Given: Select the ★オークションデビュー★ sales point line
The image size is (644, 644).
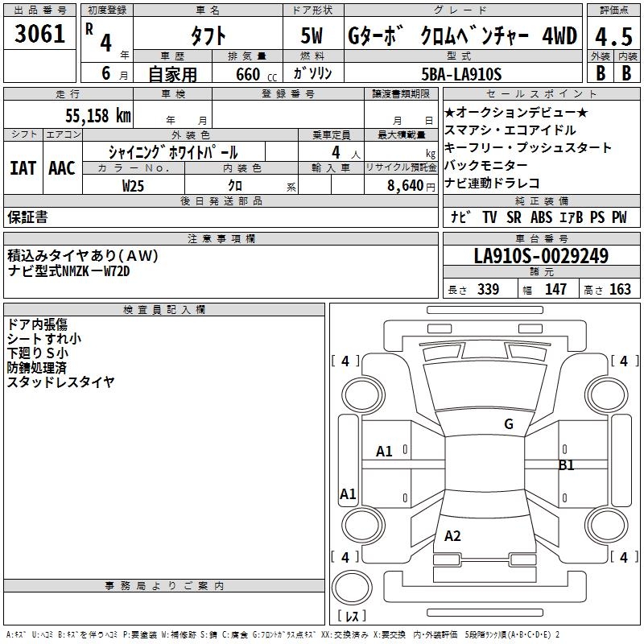Looking at the screenshot, I should click(516, 113).
